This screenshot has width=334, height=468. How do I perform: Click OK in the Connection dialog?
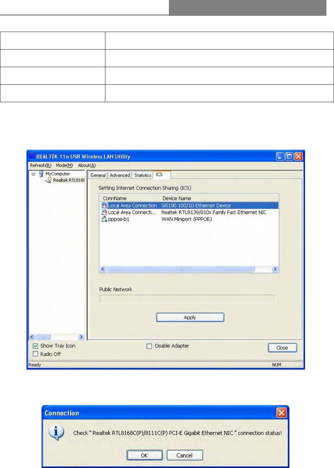[145, 455]
